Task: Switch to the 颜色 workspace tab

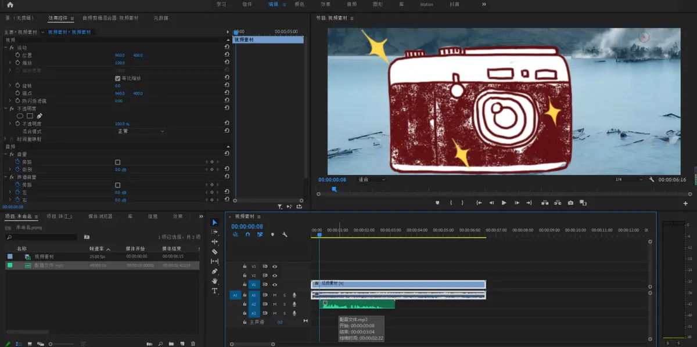Action: tap(299, 4)
